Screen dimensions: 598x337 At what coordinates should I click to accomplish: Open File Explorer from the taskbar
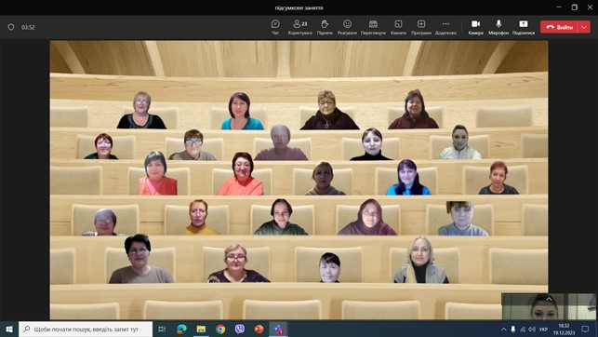[x=201, y=329]
